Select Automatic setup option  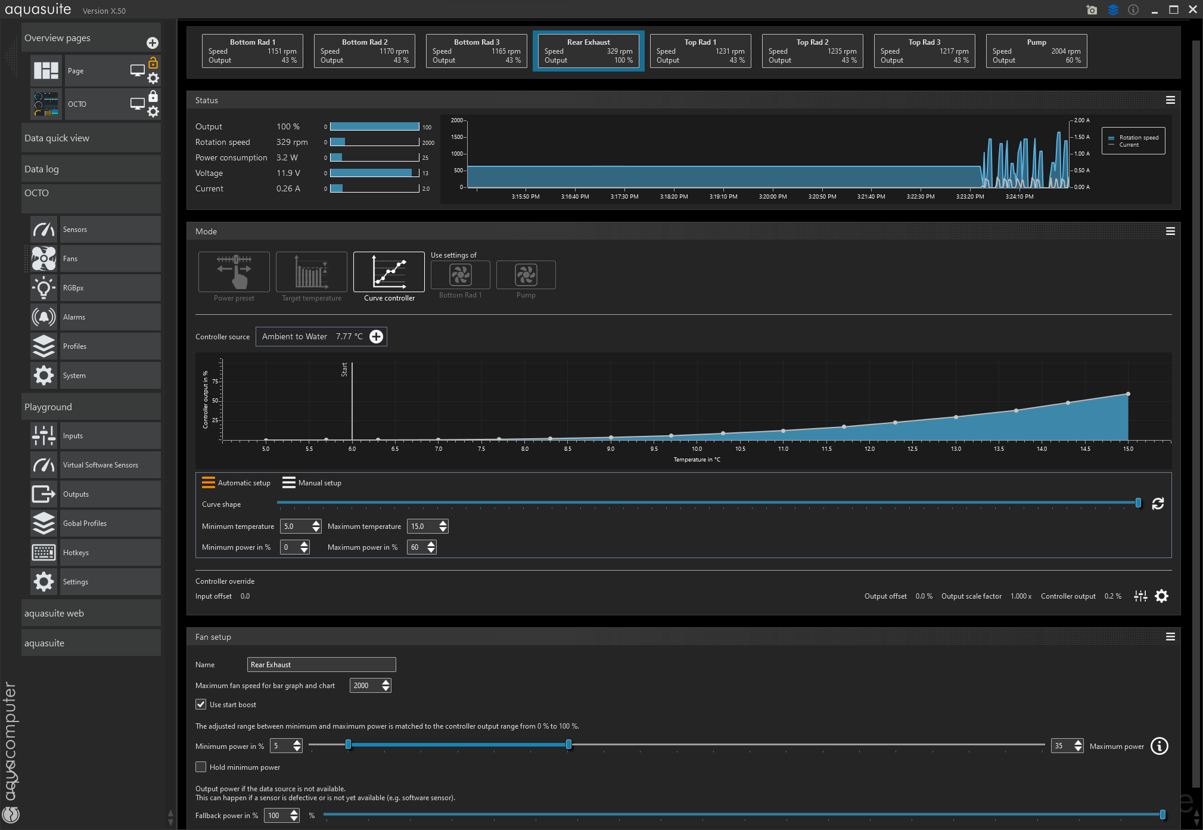tap(237, 483)
